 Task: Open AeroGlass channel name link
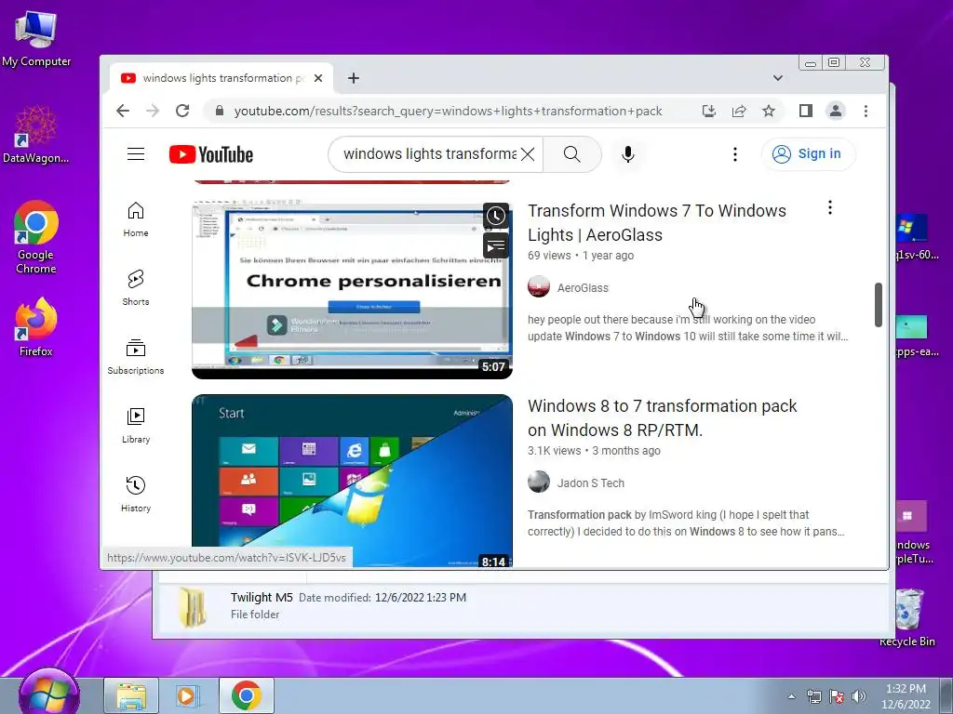583,288
